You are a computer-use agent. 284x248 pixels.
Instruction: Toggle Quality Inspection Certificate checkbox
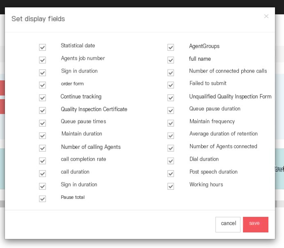[42, 111]
